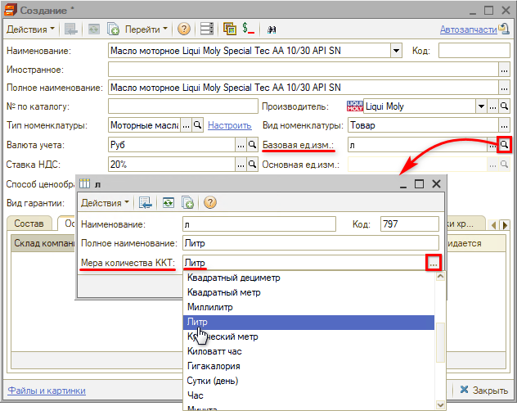Click the № по каталогу field
517x411 pixels.
tap(183, 106)
